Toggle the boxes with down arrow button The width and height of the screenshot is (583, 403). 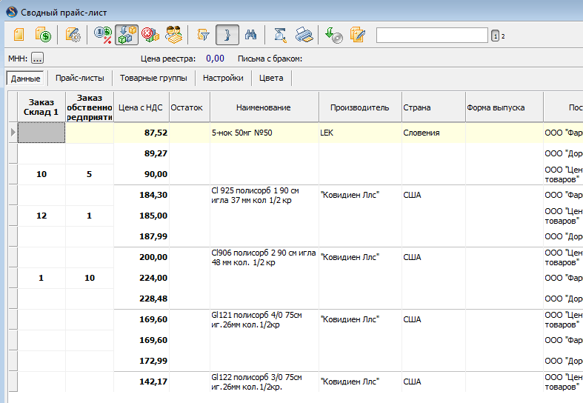coord(127,35)
